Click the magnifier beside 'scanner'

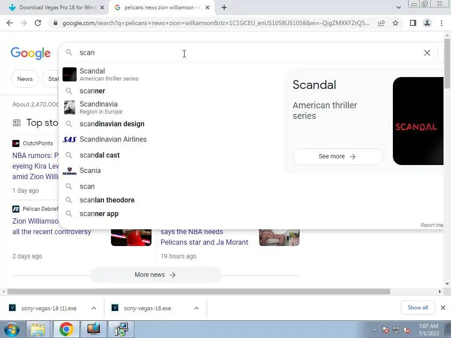pos(69,91)
